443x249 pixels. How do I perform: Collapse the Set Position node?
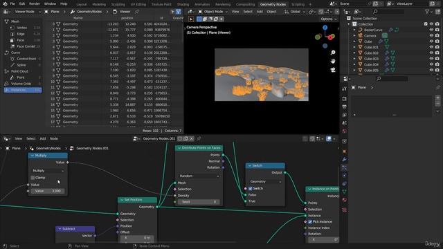(122, 200)
